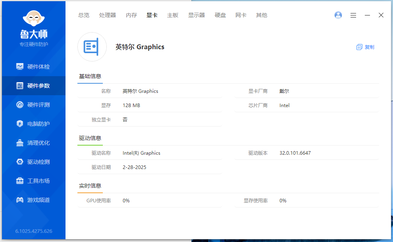Open the hamburger menu icon
This screenshot has height=242, width=393.
[353, 15]
